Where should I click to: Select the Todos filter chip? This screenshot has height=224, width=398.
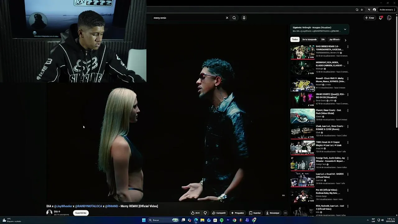tap(295, 40)
